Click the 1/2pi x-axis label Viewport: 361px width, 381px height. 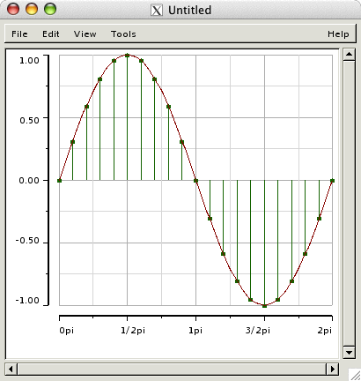click(133, 331)
